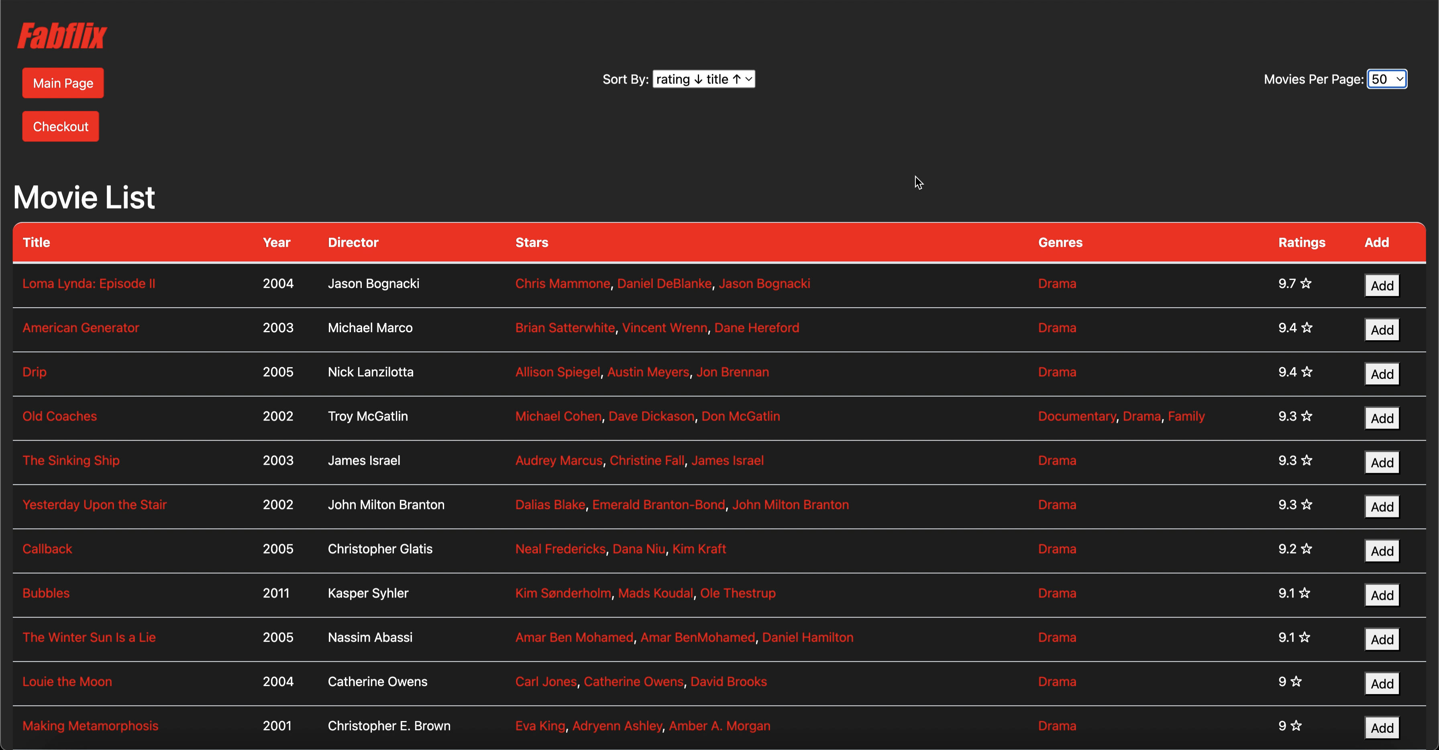This screenshot has height=750, width=1439.
Task: View star Kim Sønderholm's page
Action: 563,593
